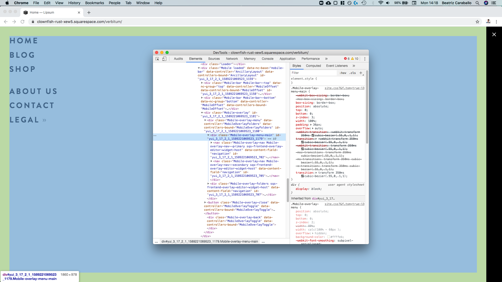The height and width of the screenshot is (282, 502).
Task: Close the mobile overlay X icon
Action: (x=494, y=34)
